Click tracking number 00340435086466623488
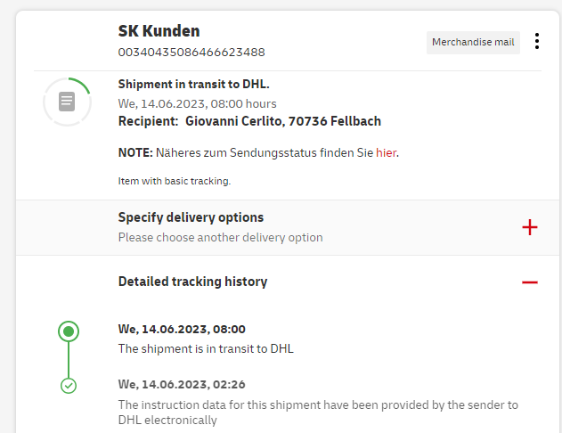Image resolution: width=562 pixels, height=433 pixels. click(x=191, y=52)
